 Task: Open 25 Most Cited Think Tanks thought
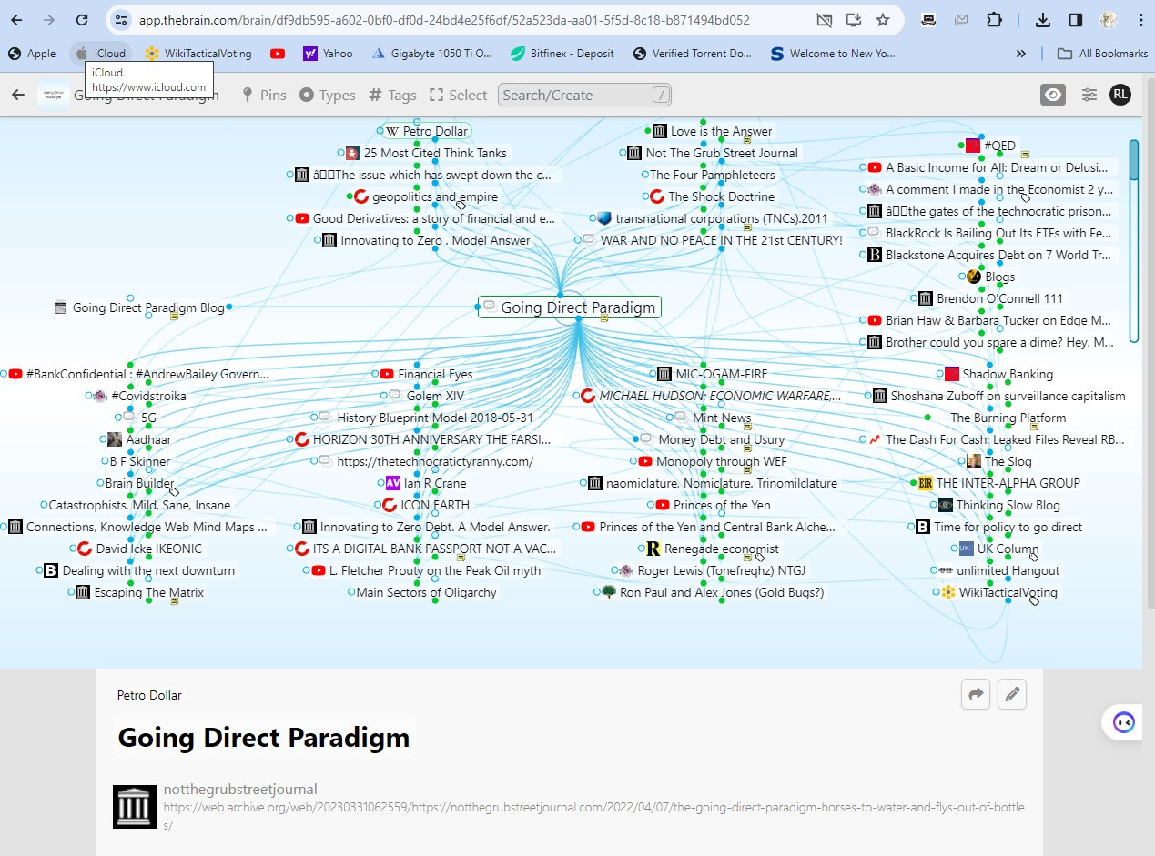[435, 153]
